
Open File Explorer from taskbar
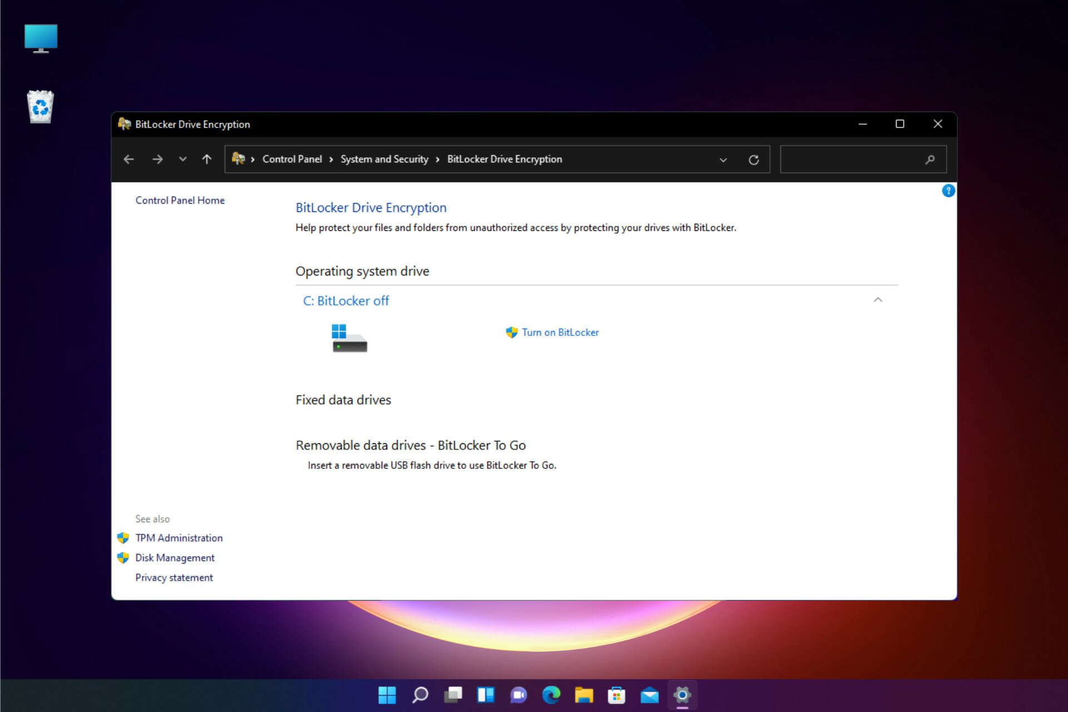click(x=584, y=695)
